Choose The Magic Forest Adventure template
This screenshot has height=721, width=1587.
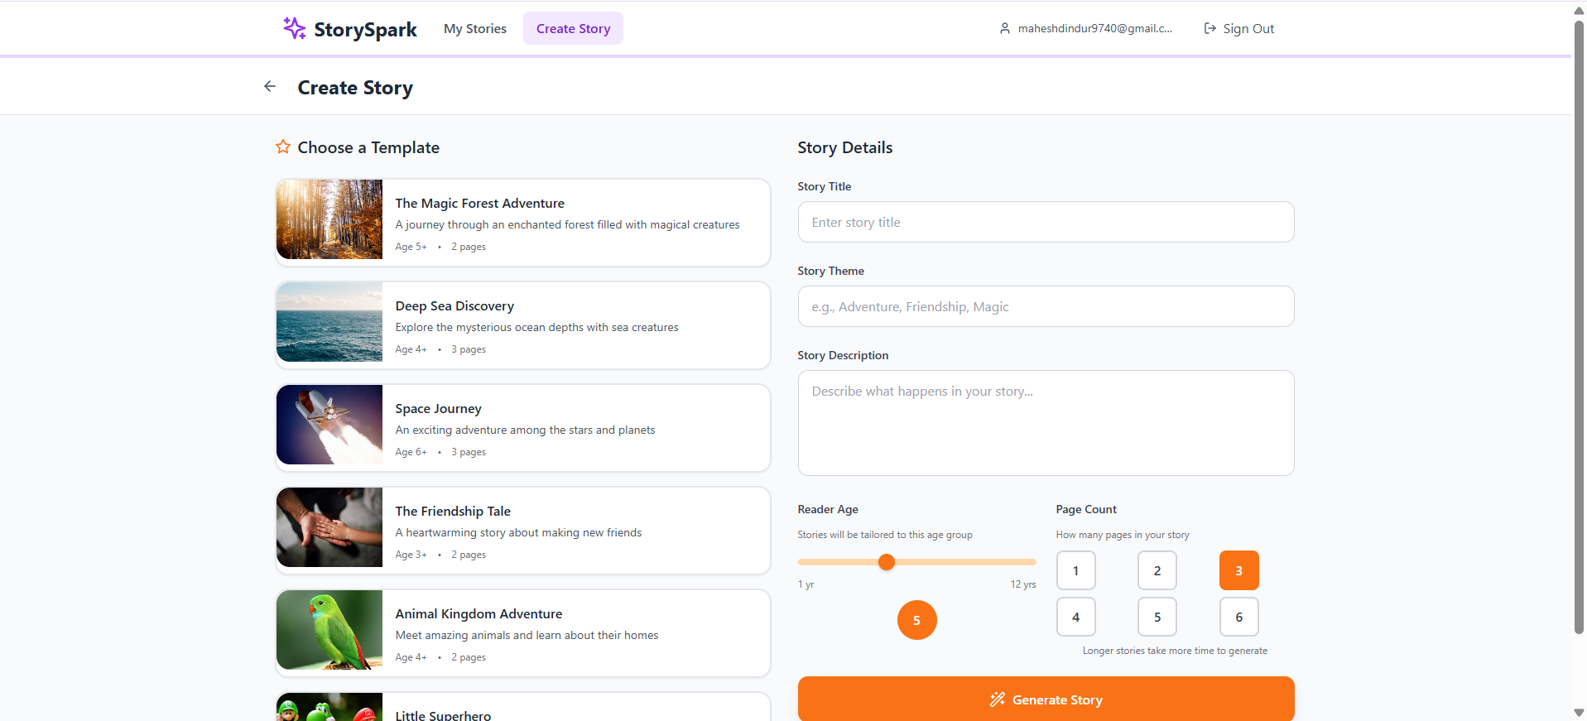click(x=522, y=223)
